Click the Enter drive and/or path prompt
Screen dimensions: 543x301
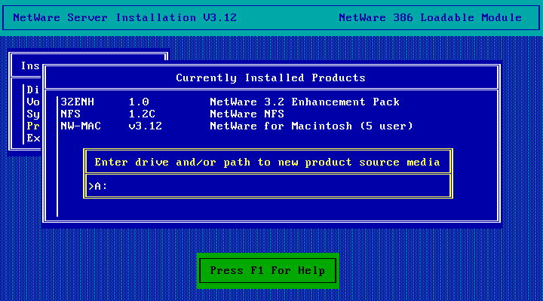[267, 162]
